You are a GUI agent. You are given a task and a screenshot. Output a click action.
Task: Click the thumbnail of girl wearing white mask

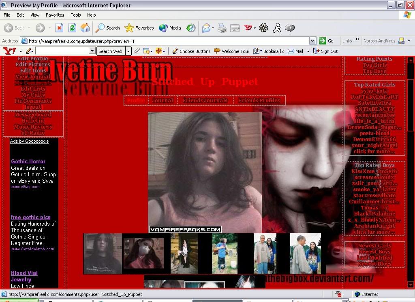144,253
